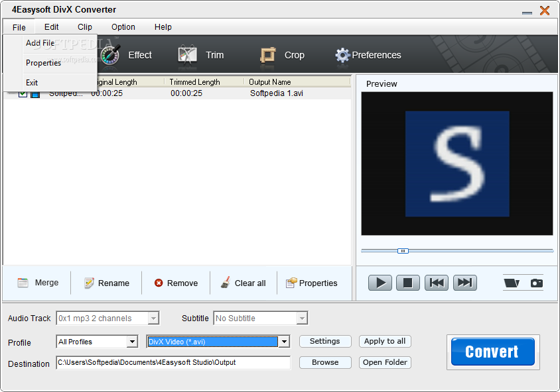
Task: Open the Help menu
Action: point(163,27)
